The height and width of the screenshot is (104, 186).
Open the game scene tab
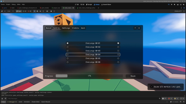(x=4, y=8)
